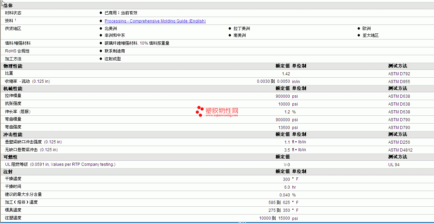Click the ASTM D4812 test method
This screenshot has height=223, width=434.
(401, 150)
